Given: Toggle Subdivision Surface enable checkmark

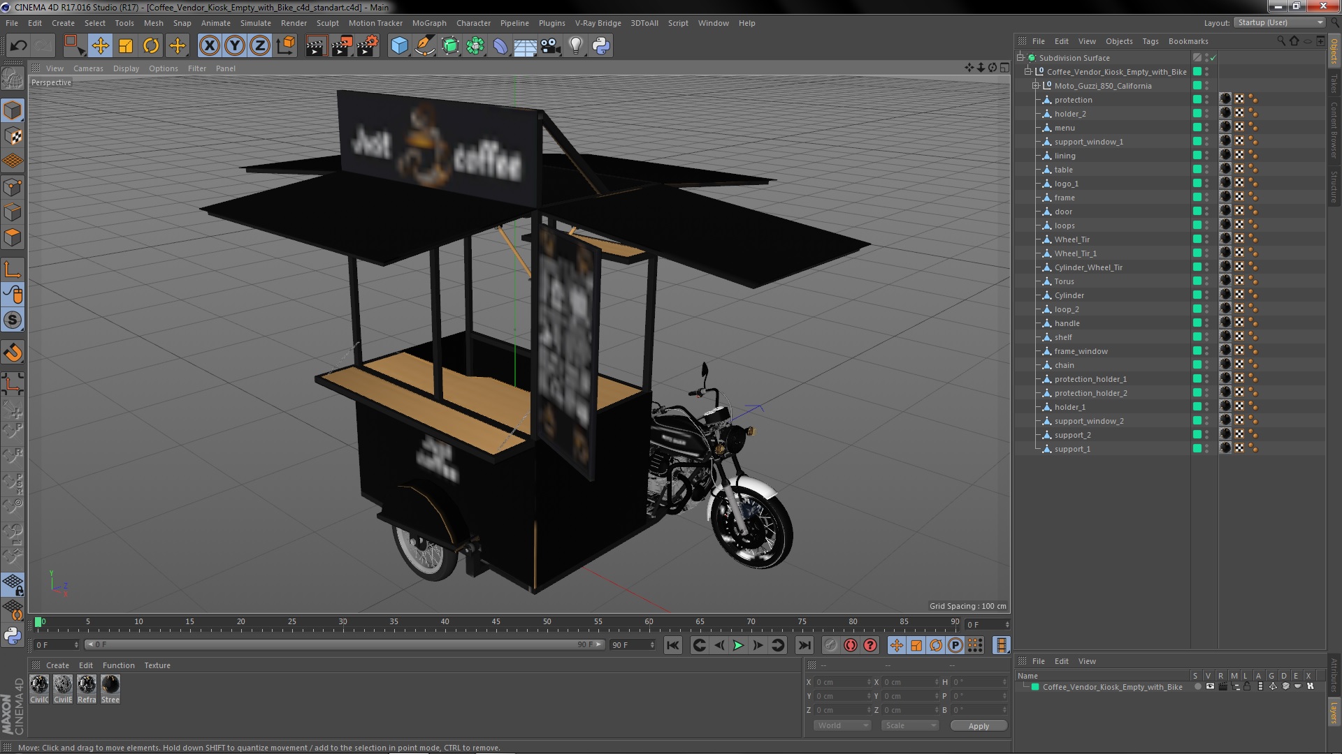Looking at the screenshot, I should click(x=1213, y=57).
